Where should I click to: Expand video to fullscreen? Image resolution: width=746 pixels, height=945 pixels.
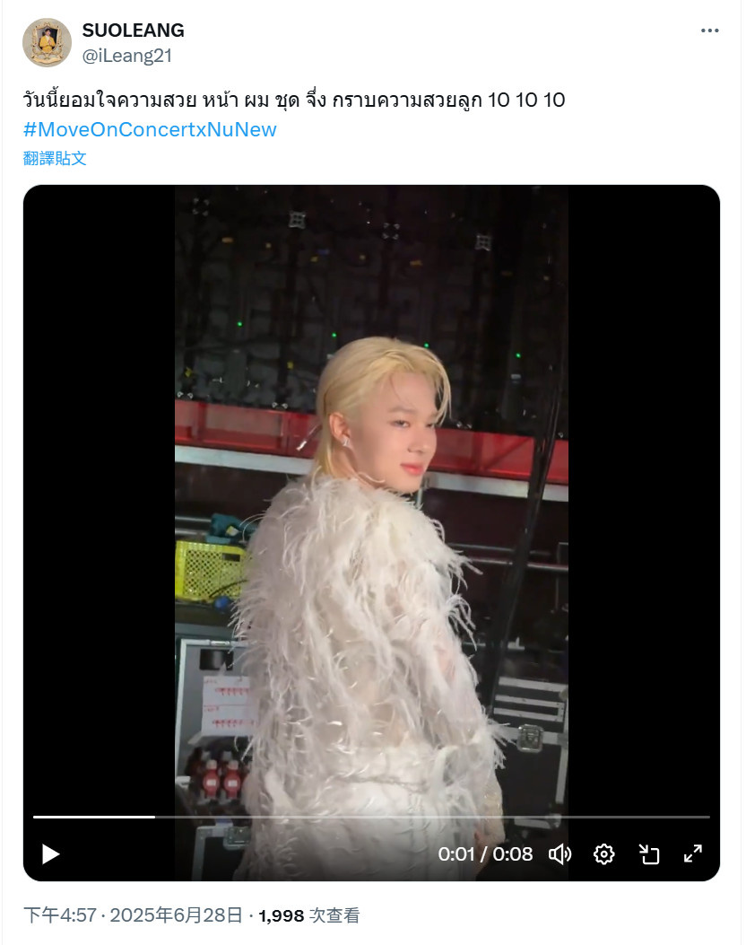[x=693, y=854]
